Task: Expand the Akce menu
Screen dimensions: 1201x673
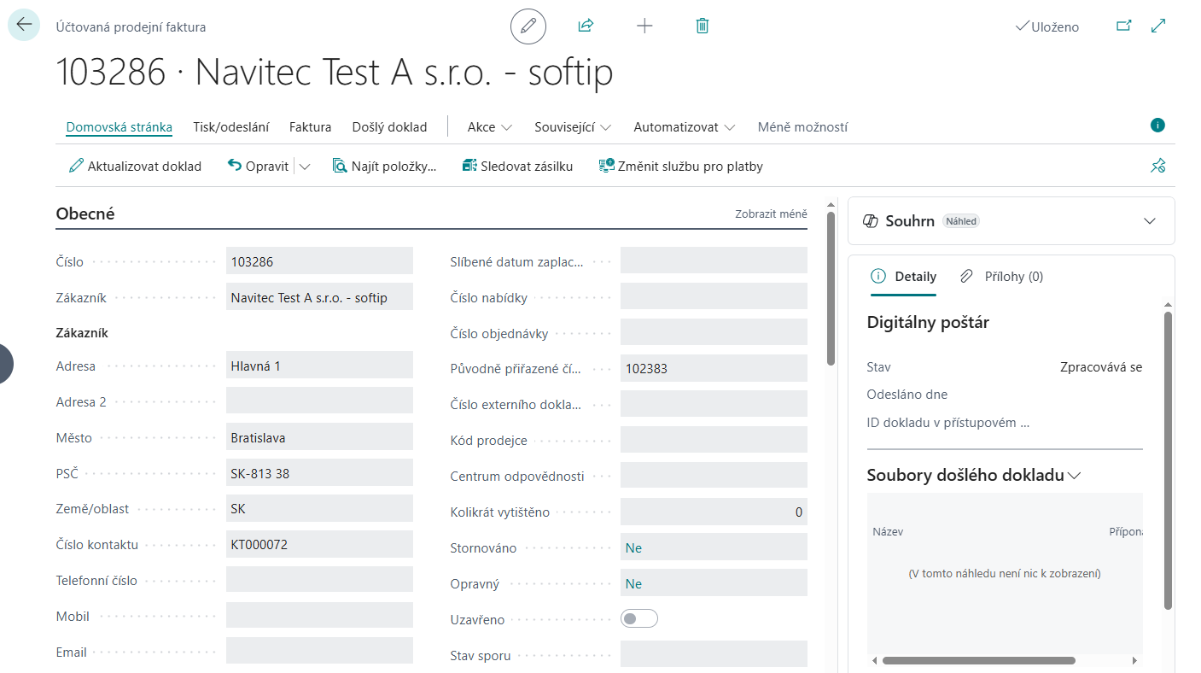Action: pos(490,127)
